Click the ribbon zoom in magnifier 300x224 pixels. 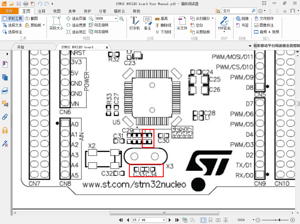tap(122, 18)
